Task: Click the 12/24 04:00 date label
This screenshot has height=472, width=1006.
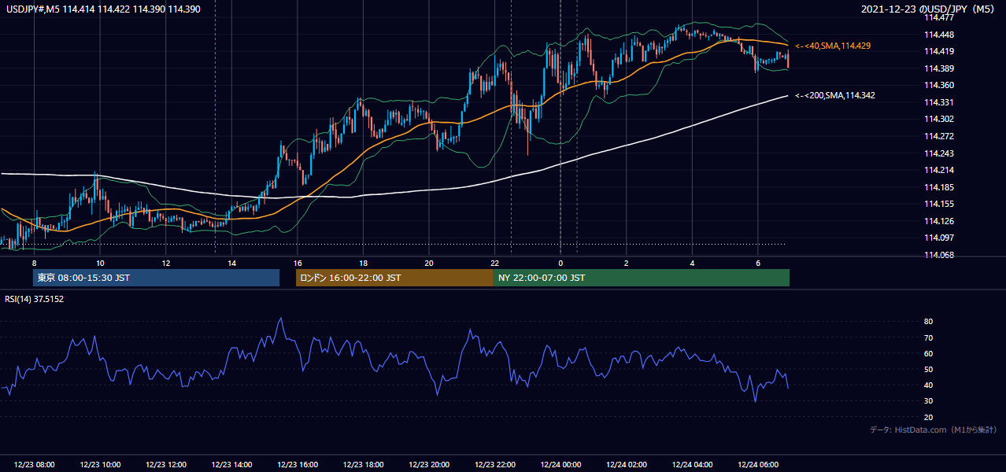Action: pyautogui.click(x=692, y=465)
